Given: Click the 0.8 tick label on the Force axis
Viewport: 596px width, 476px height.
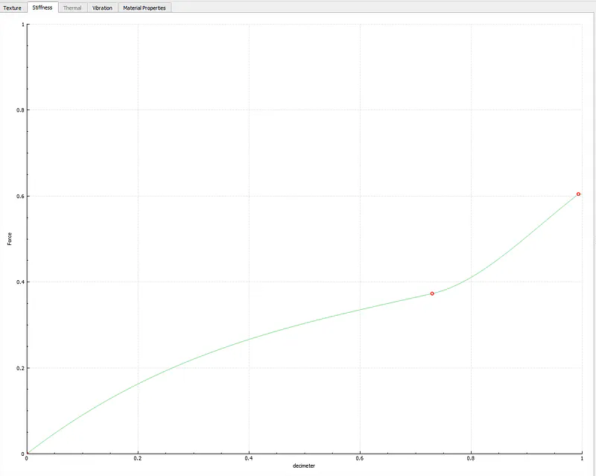Looking at the screenshot, I should (20, 110).
